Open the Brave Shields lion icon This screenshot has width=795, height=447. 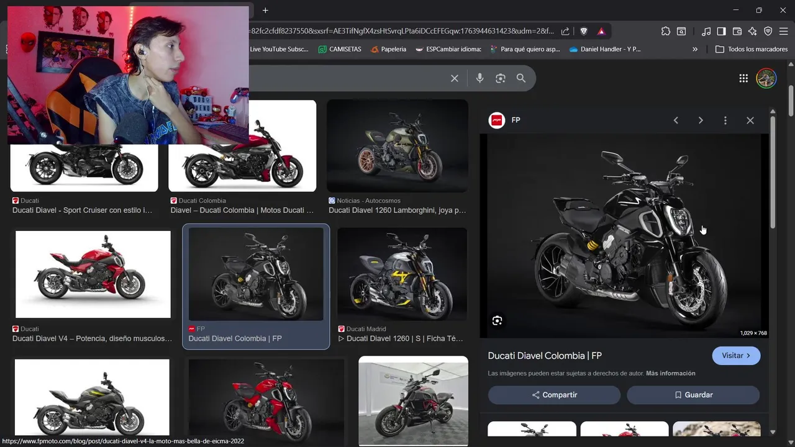(584, 31)
